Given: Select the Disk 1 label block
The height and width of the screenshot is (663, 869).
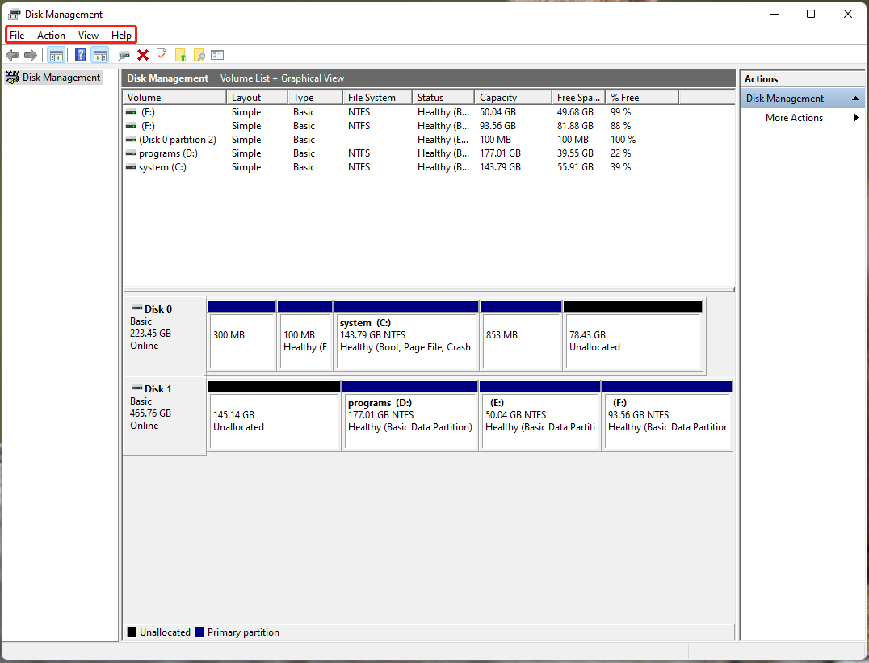Looking at the screenshot, I should (164, 416).
